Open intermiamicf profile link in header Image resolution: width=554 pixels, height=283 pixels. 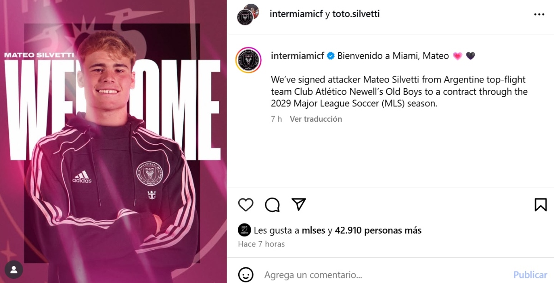[296, 14]
